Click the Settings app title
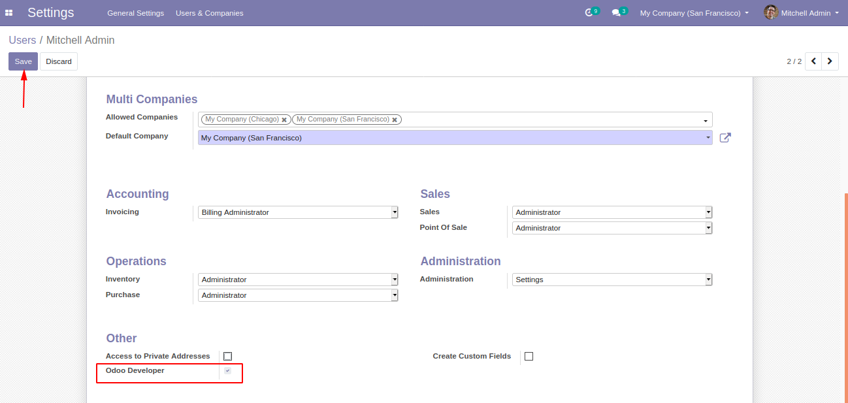This screenshot has height=403, width=848. tap(51, 12)
